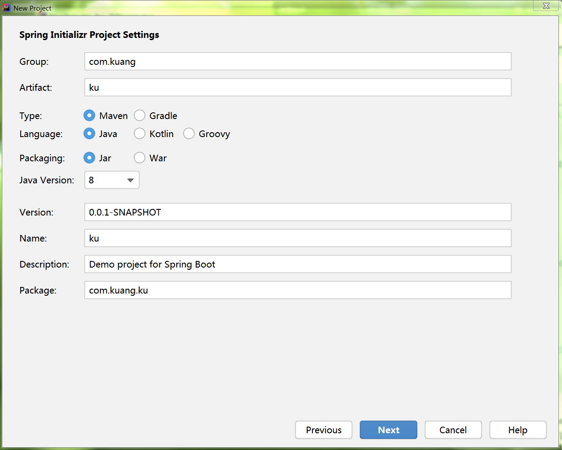Click the Language label
Image resolution: width=562 pixels, height=450 pixels.
tap(41, 134)
